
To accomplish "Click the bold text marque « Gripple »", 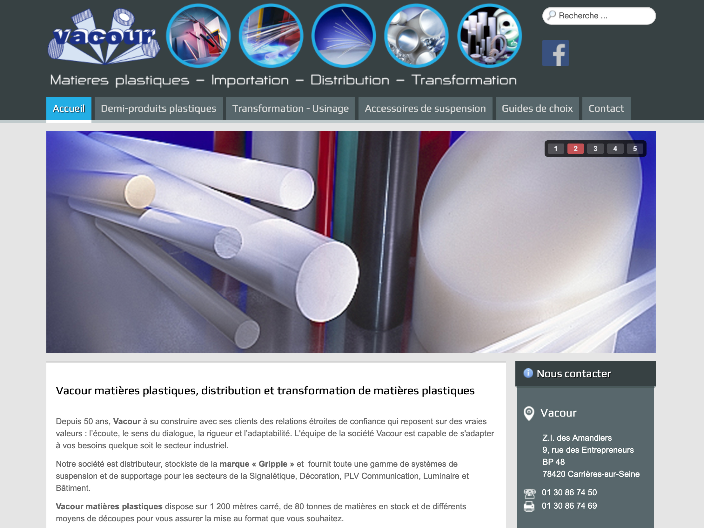I will 257,464.
